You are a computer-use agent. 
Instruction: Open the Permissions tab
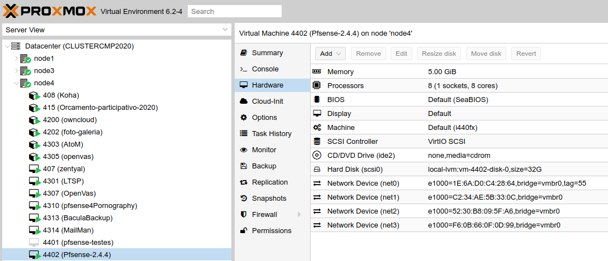(x=272, y=231)
